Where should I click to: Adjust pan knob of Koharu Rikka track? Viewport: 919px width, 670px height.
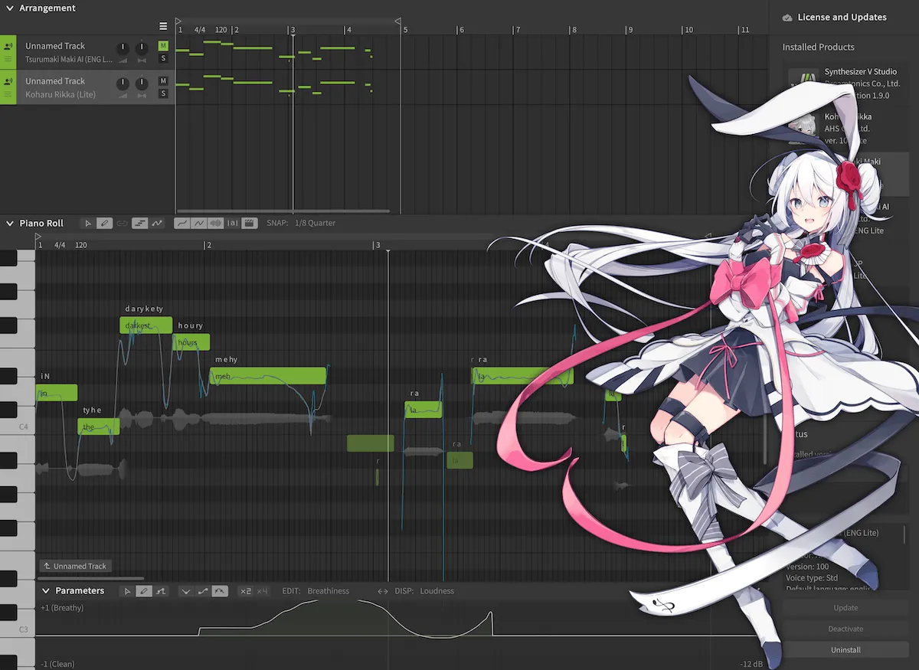[x=142, y=83]
